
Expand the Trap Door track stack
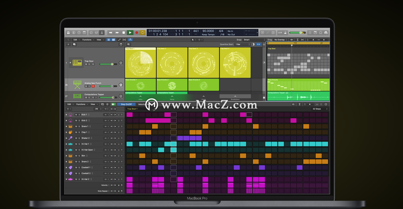click(70, 63)
